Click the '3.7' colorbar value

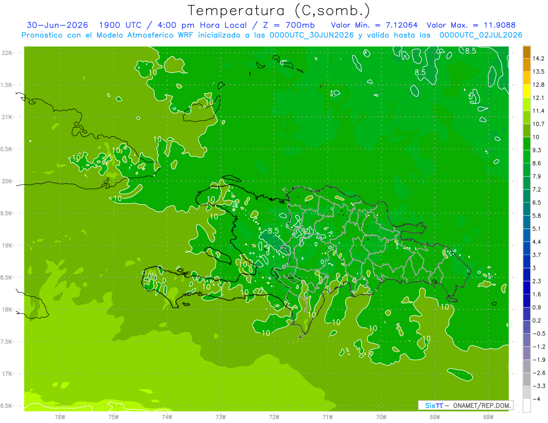(537, 255)
